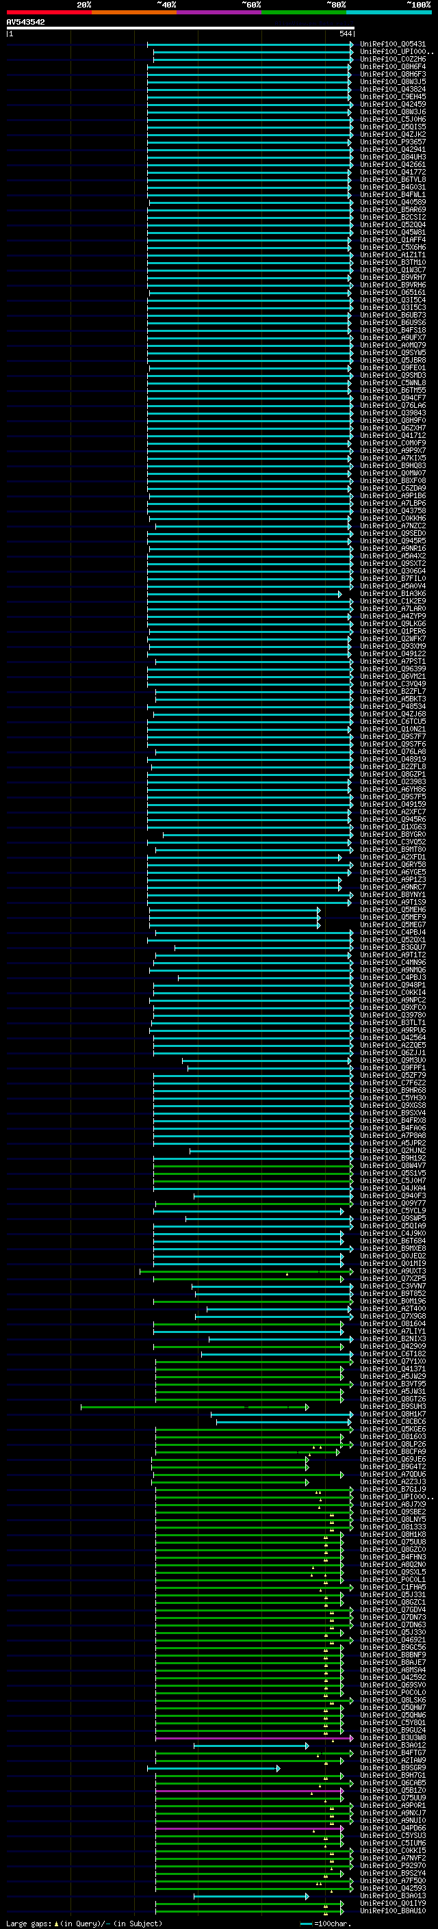The image size is (438, 1929).
Task: Click the magenta alignment bar for UniRef100_B3U3W8
Action: pos(254,1738)
